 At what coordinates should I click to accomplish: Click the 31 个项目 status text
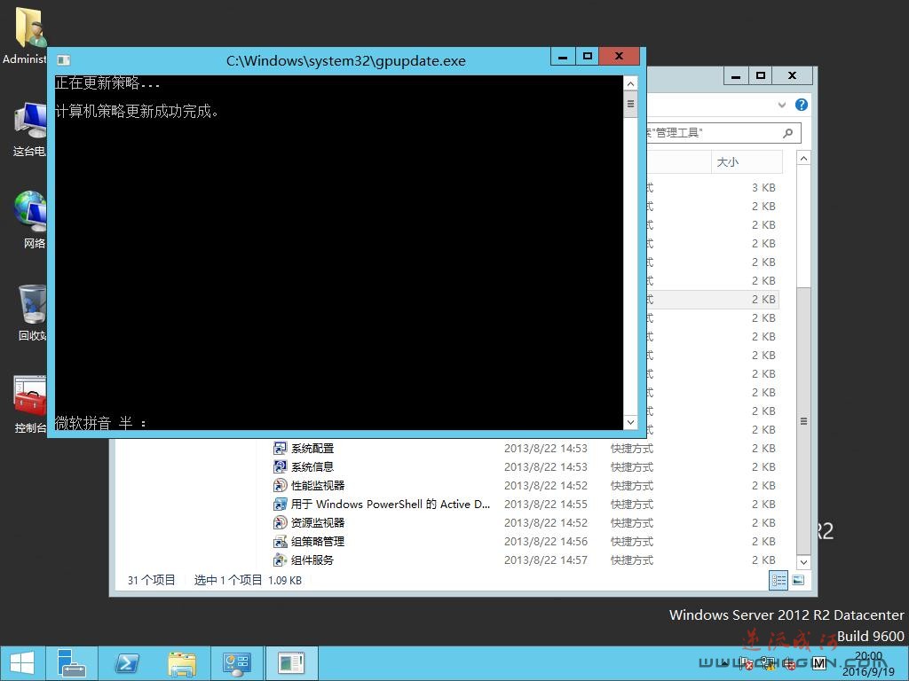(x=151, y=580)
